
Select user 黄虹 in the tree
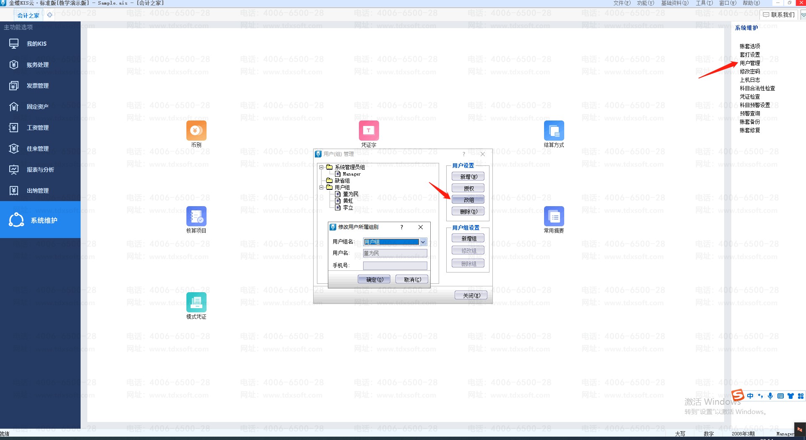coord(348,201)
